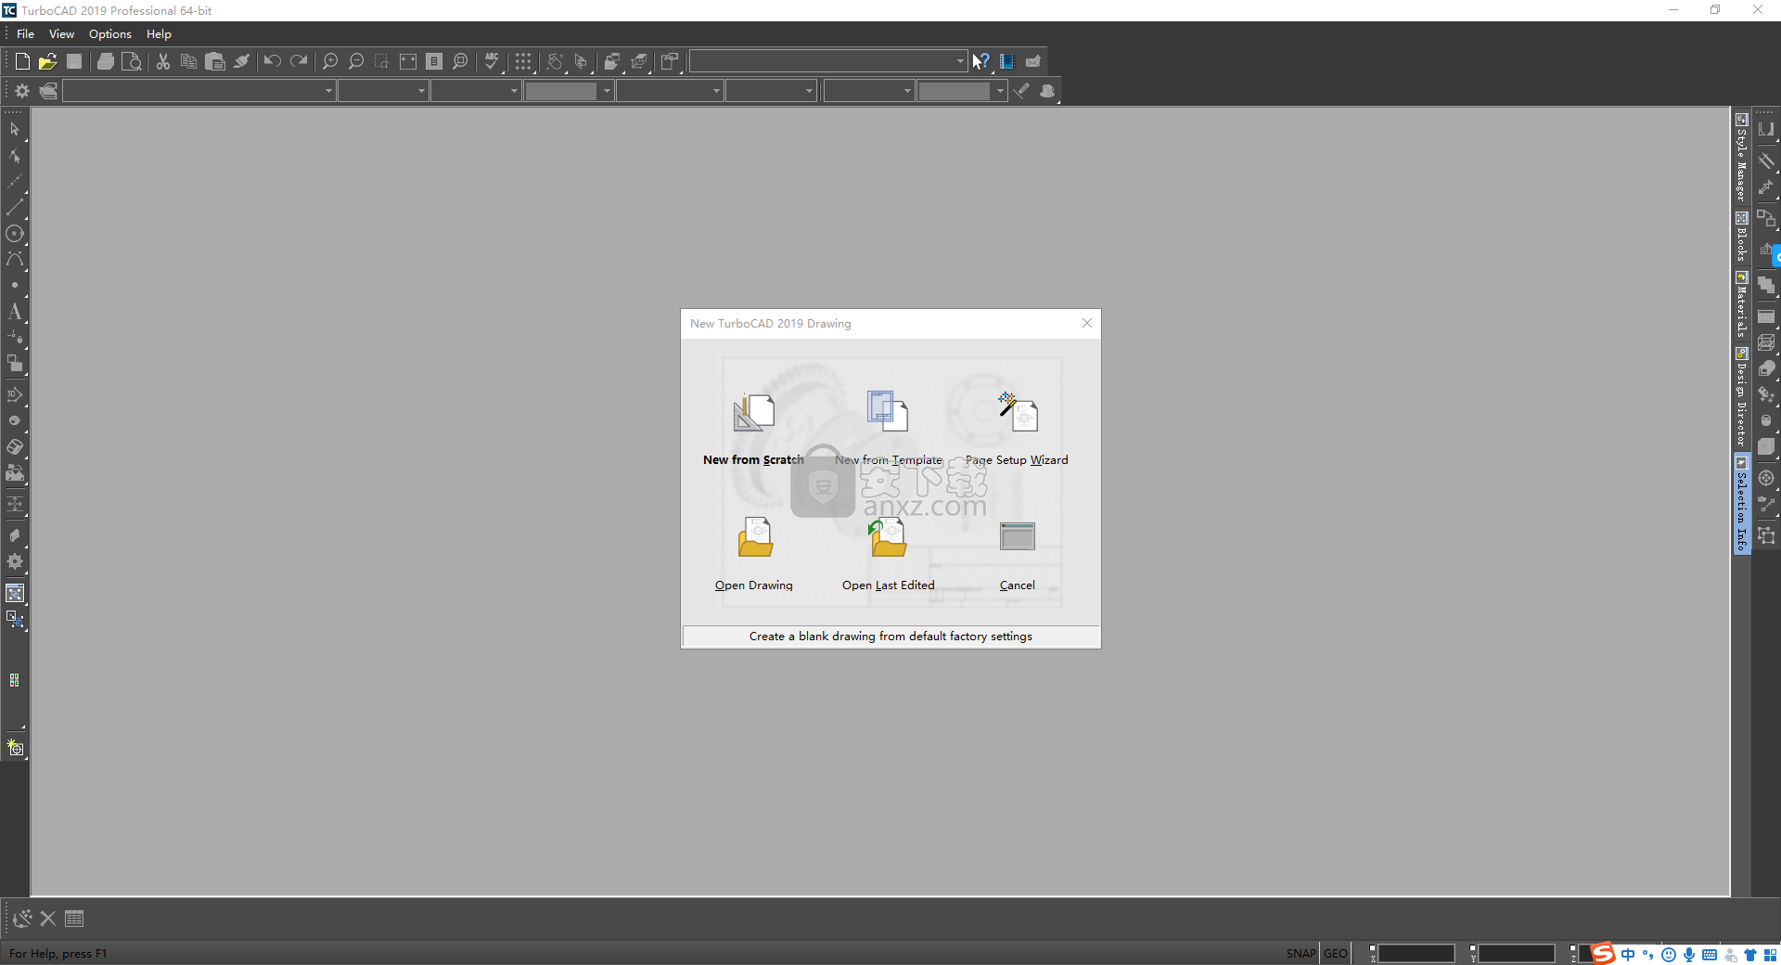Toggle SNAP mode in the status bar
Screen dimensions: 1781x965
pyautogui.click(x=1301, y=953)
